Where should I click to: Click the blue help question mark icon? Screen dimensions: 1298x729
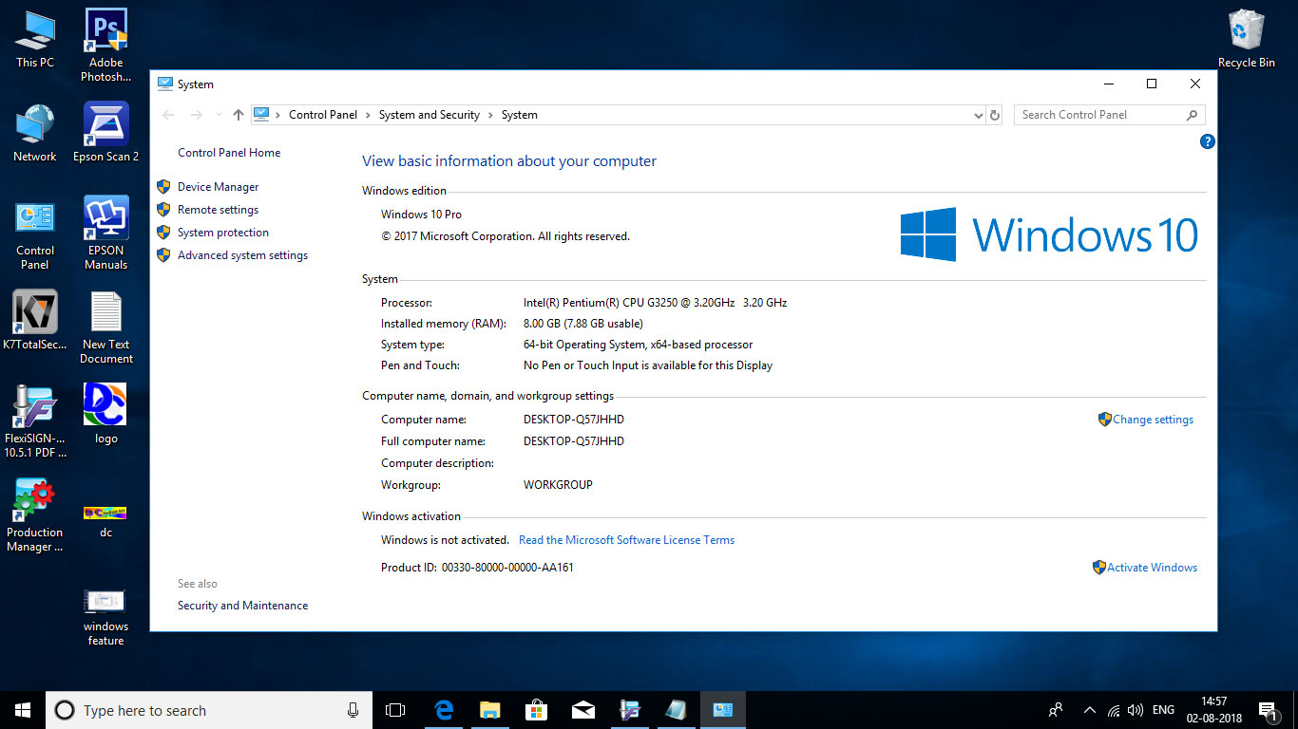point(1208,141)
